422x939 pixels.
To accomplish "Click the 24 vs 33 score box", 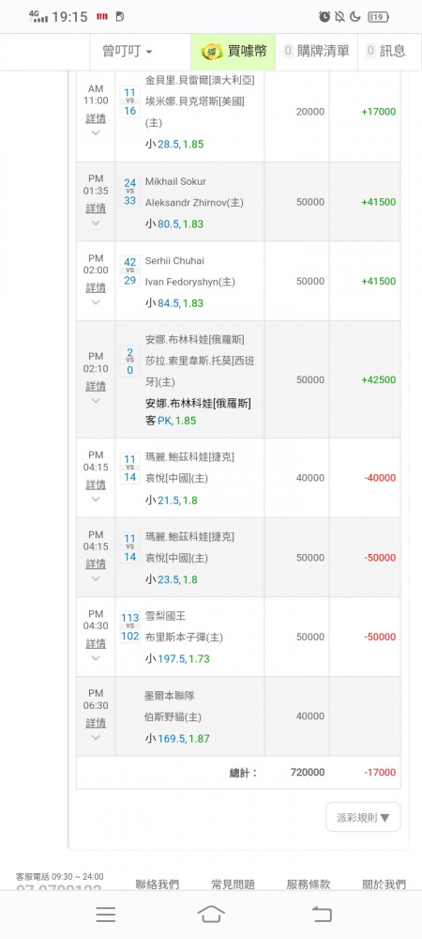I will pos(129,192).
